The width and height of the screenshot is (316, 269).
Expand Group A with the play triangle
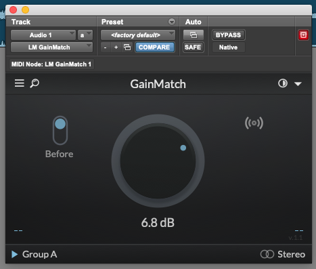[15, 254]
